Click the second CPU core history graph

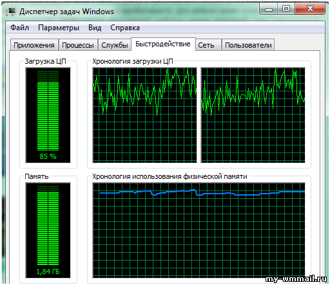tap(253, 115)
